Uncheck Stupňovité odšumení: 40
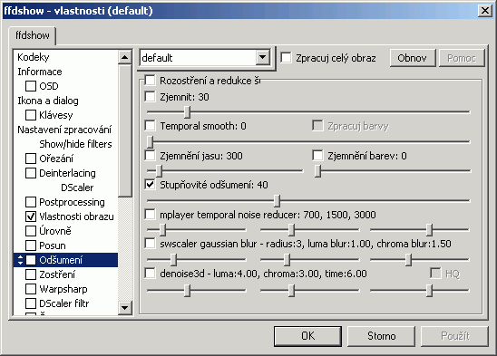 pyautogui.click(x=150, y=184)
